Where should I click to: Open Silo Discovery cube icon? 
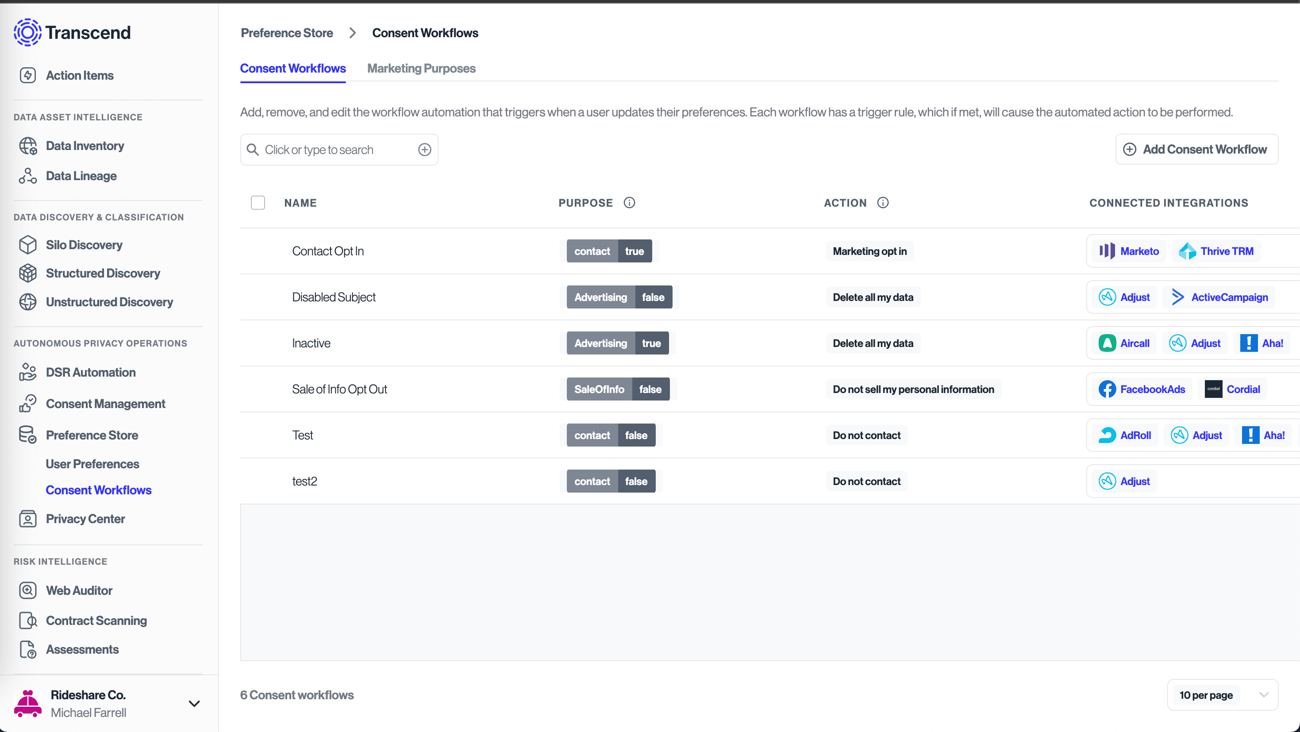tap(28, 245)
